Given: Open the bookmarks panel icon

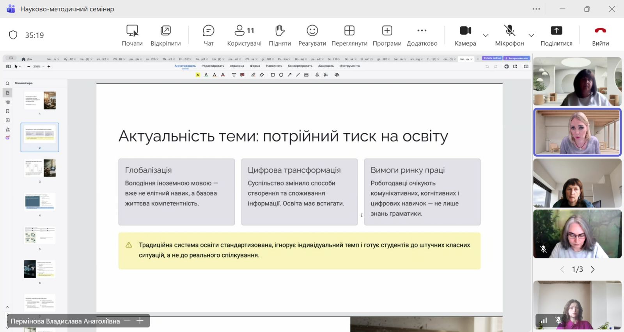Looking at the screenshot, I should pos(7,111).
